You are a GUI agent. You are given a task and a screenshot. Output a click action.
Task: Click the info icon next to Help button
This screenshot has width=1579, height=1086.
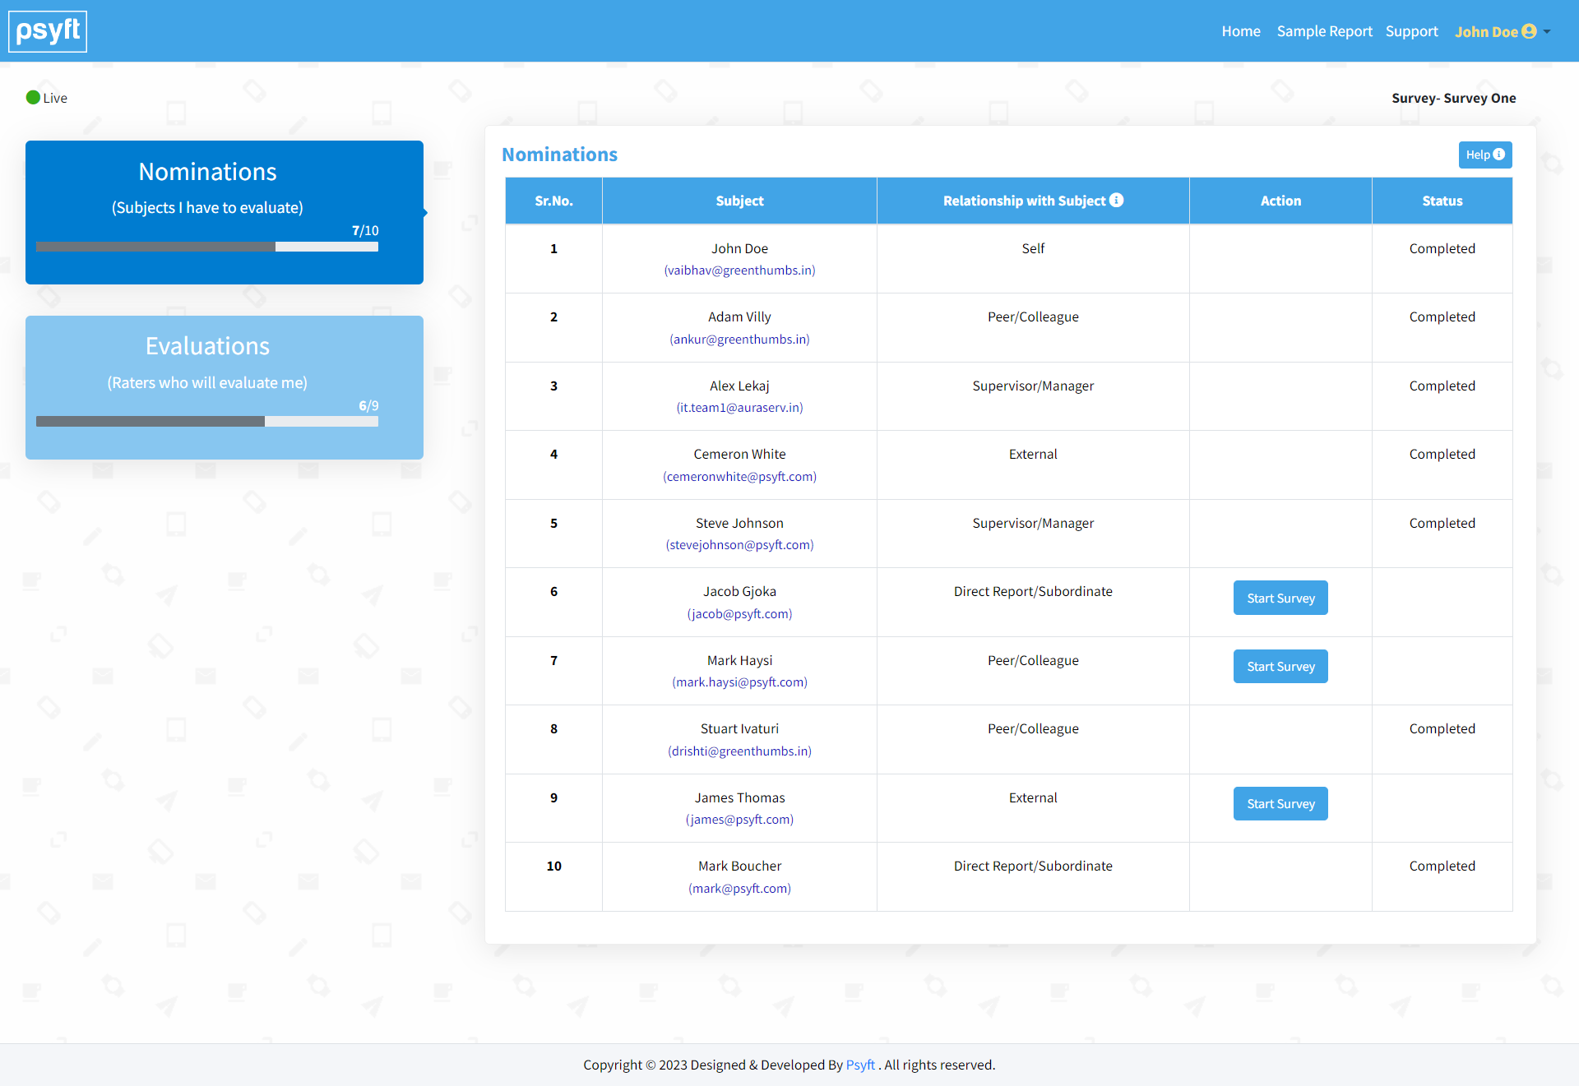coord(1501,154)
